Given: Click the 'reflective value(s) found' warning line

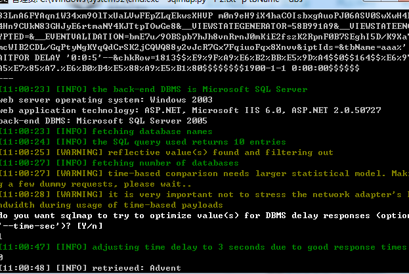Looking at the screenshot, I should [166, 152].
